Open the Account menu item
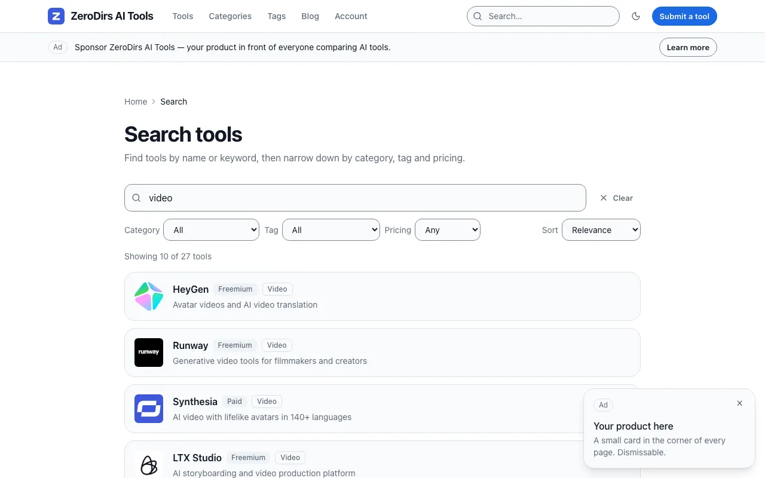 pos(351,16)
